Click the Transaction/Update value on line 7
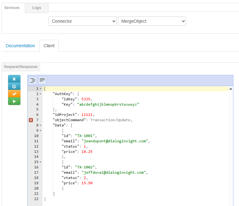 point(110,120)
